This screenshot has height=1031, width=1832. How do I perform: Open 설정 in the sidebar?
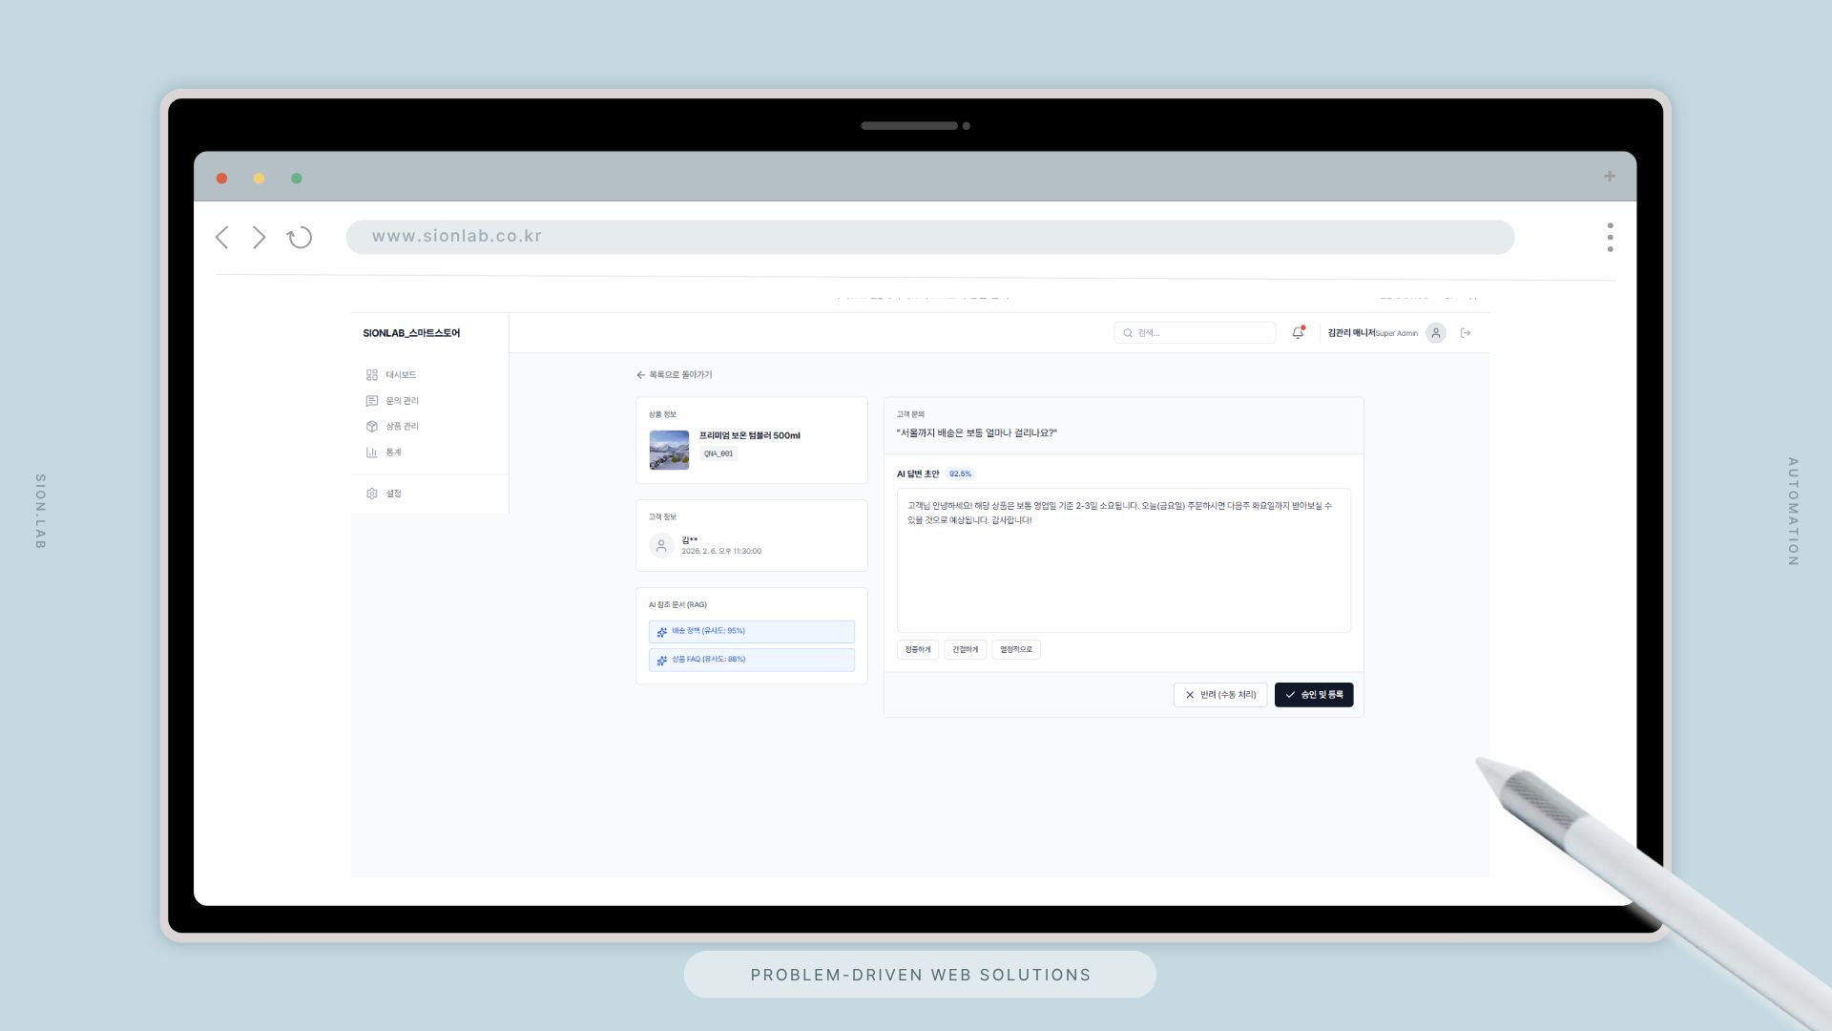(392, 494)
